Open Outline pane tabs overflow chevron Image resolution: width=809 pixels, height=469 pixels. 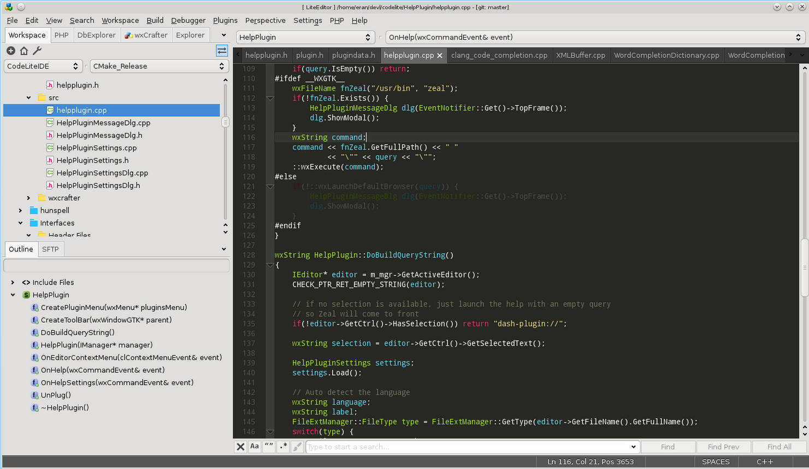223,249
